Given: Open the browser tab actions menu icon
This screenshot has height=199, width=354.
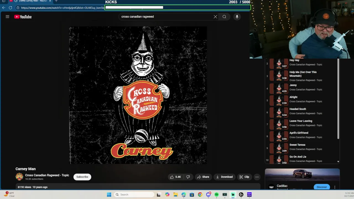Looking at the screenshot, I should (4, 1).
